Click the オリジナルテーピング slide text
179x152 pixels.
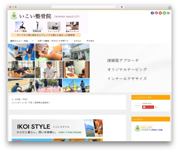tap(127, 69)
